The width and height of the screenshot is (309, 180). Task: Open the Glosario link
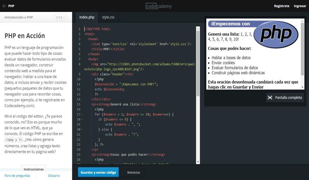click(54, 176)
